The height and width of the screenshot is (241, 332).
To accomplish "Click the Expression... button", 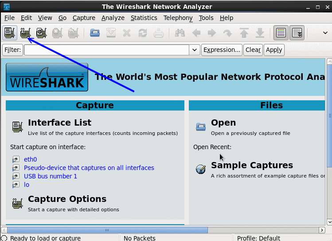I will (x=222, y=50).
